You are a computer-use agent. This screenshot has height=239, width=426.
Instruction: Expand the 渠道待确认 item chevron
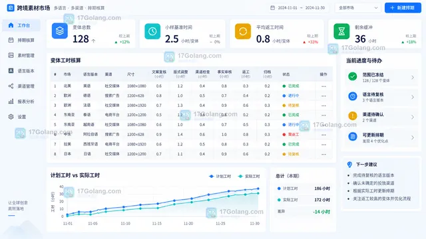413,117
